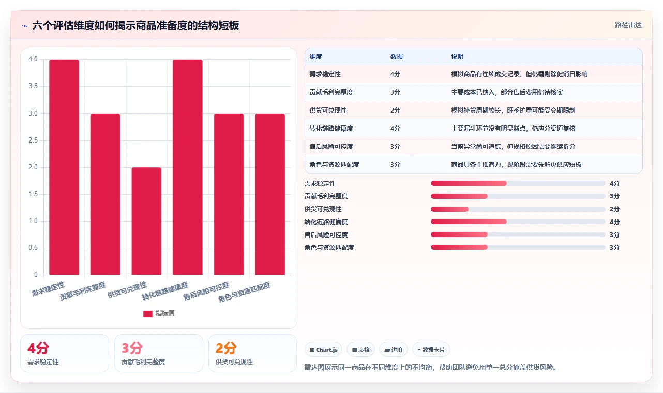Screen dimensions: 663x393
Task: Click the 贡献毛利完整度 progress bar
Action: pyautogui.click(x=518, y=196)
